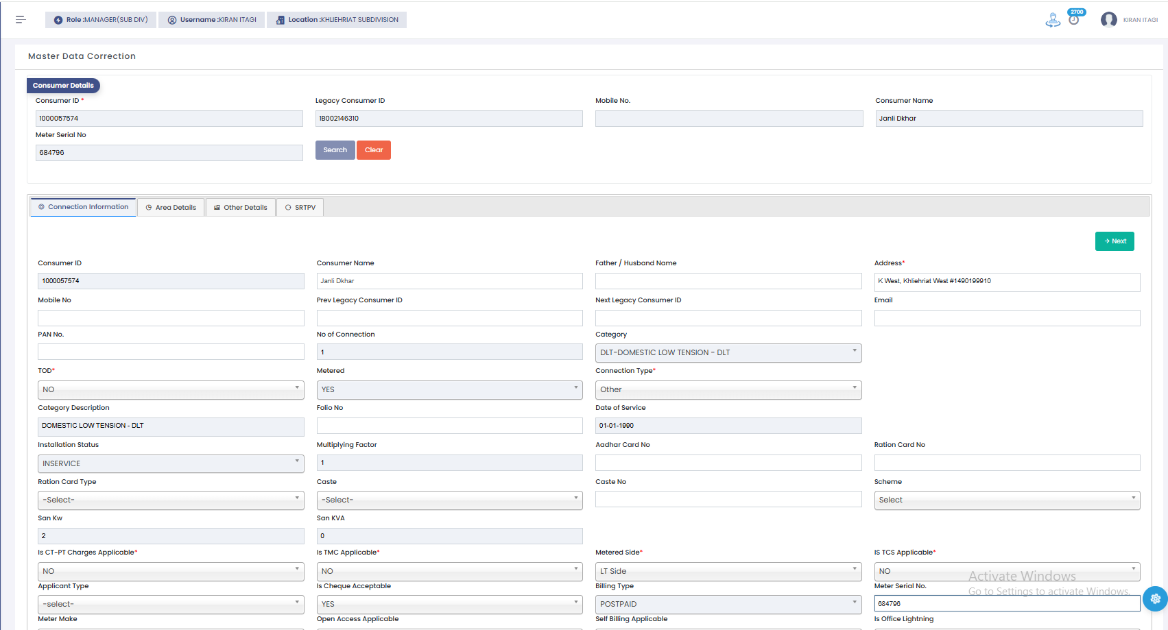Image resolution: width=1168 pixels, height=630 pixels.
Task: Open the Caste dropdown
Action: tap(449, 500)
